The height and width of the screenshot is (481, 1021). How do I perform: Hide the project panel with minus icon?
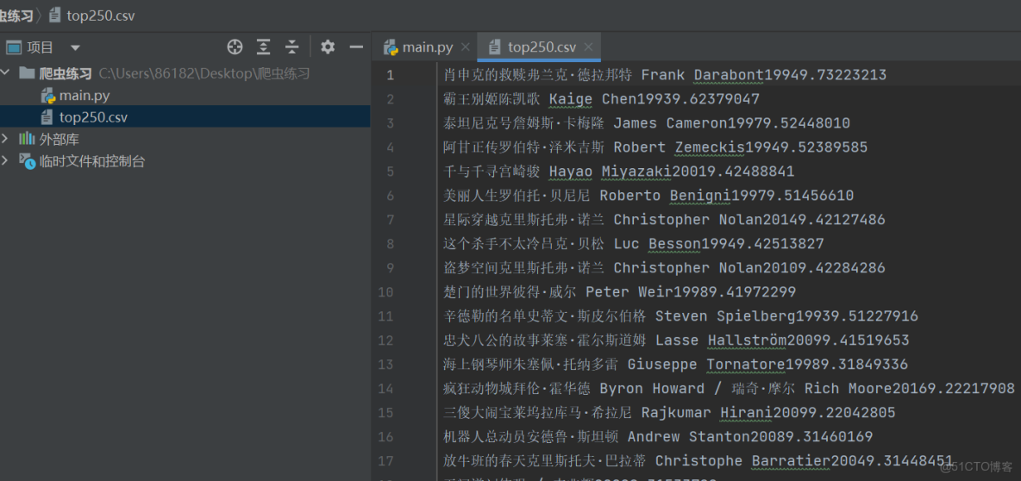click(x=356, y=47)
